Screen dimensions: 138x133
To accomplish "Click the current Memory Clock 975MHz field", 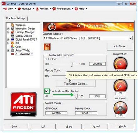I will [86, 113].
